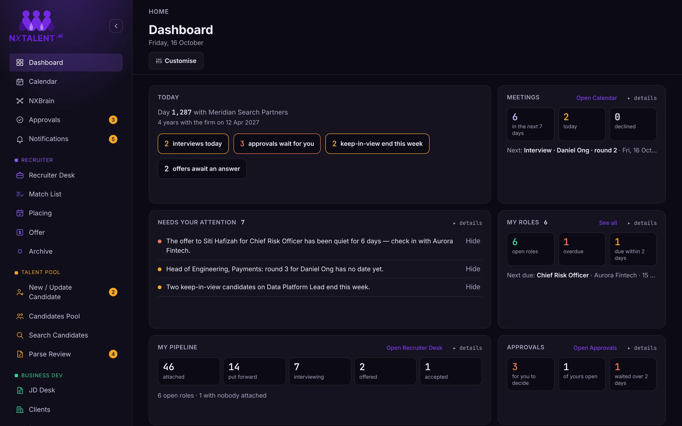The width and height of the screenshot is (682, 426).
Task: Open the '7 interviewing' pipeline tile
Action: click(320, 371)
